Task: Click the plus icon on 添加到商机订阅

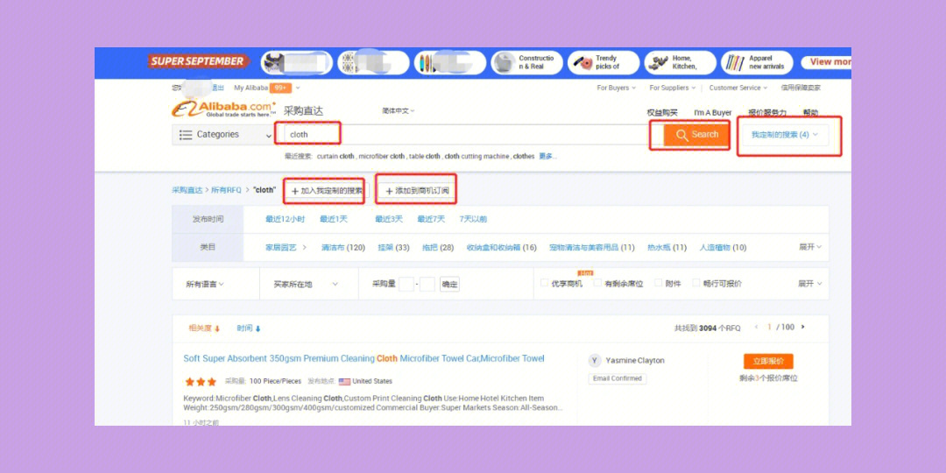Action: tap(389, 191)
